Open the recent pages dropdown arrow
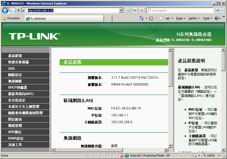This screenshot has width=227, height=159. 18,11
